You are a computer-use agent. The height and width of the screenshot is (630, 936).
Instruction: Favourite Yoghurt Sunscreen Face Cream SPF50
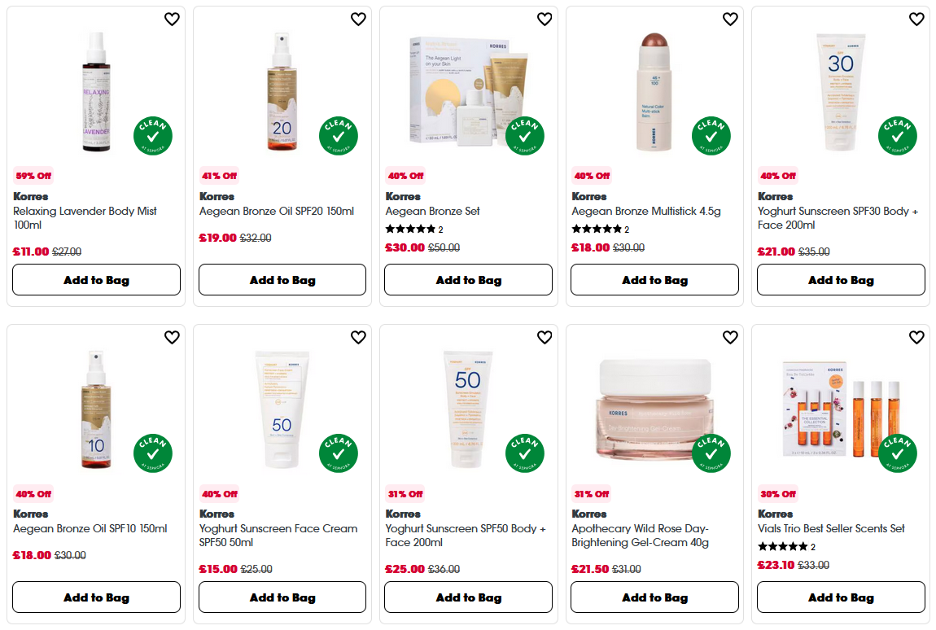pos(358,336)
